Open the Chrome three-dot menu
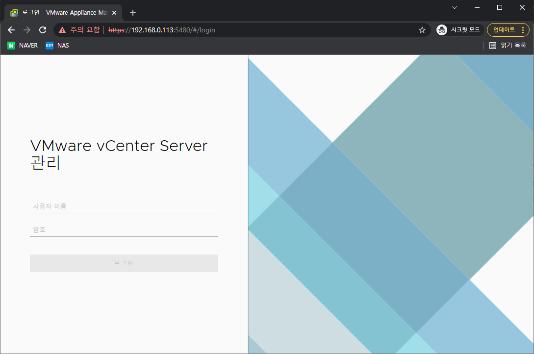 523,30
